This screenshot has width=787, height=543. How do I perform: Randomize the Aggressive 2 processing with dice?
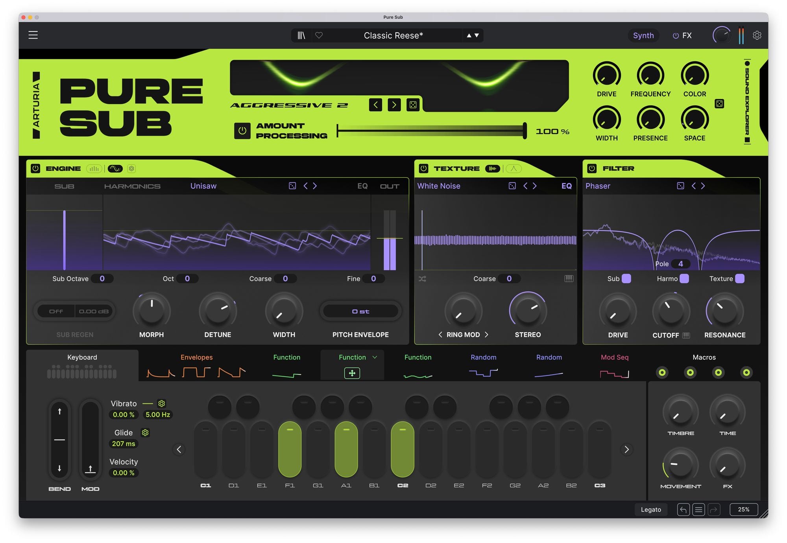[413, 105]
